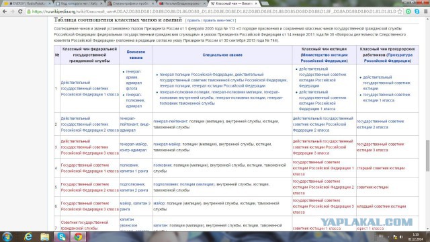Click the 'Таблица соотношения классных чинов и званий' heading
The height and width of the screenshot is (242, 430).
[118, 19]
